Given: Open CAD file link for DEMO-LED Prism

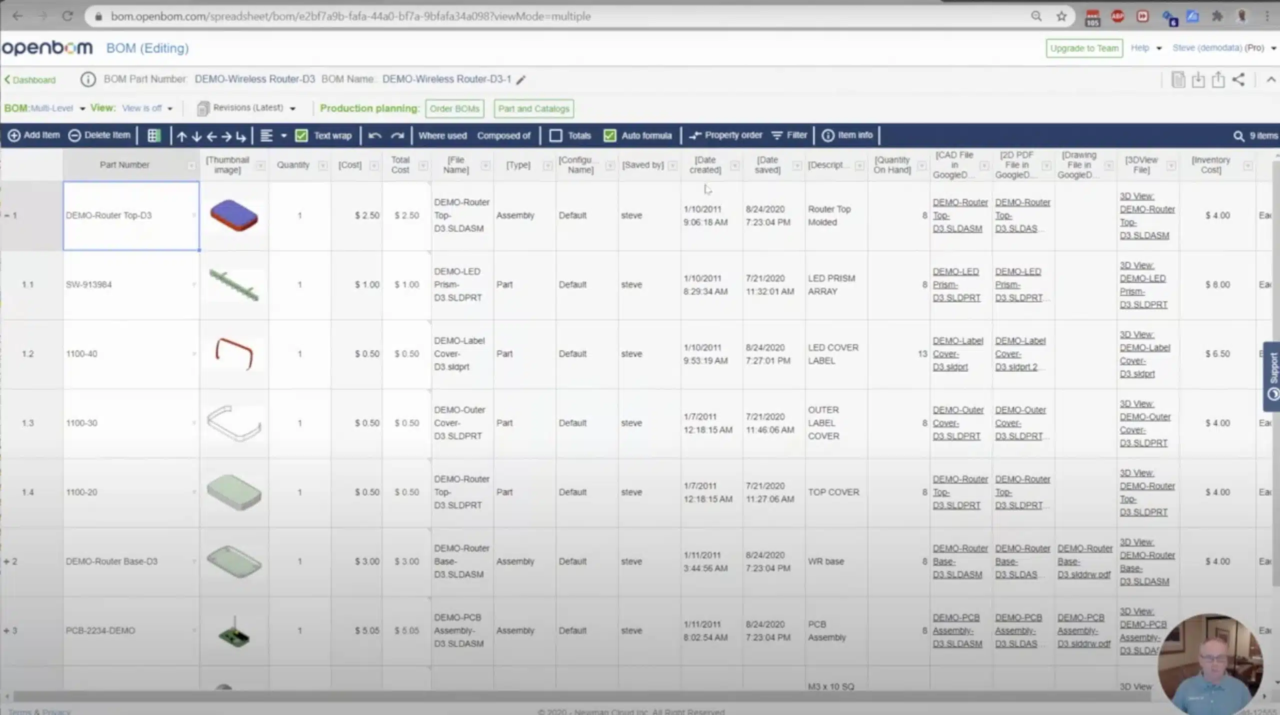Looking at the screenshot, I should (956, 284).
